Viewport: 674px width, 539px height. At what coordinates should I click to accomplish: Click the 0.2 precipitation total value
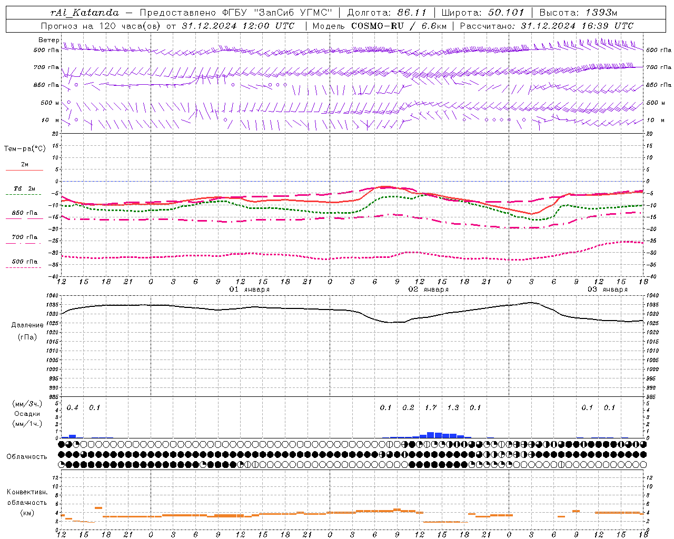408,408
